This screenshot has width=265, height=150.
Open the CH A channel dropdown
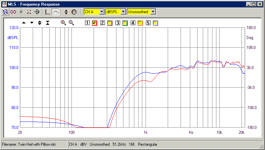(102, 12)
